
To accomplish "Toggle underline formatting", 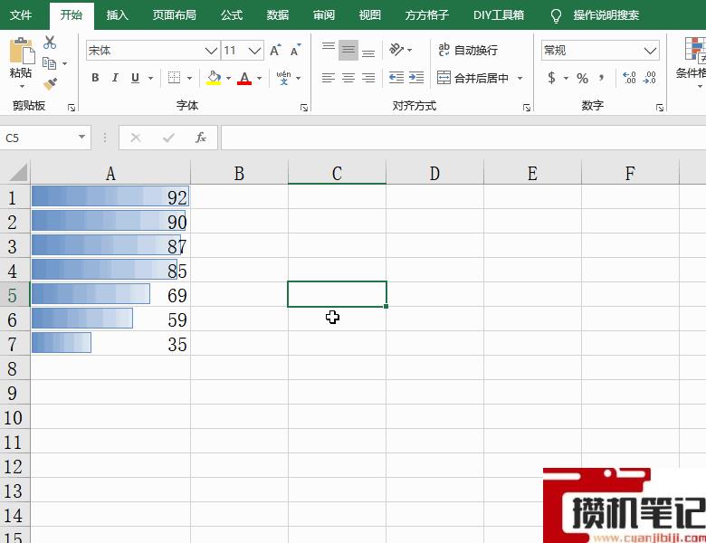I will coord(135,78).
